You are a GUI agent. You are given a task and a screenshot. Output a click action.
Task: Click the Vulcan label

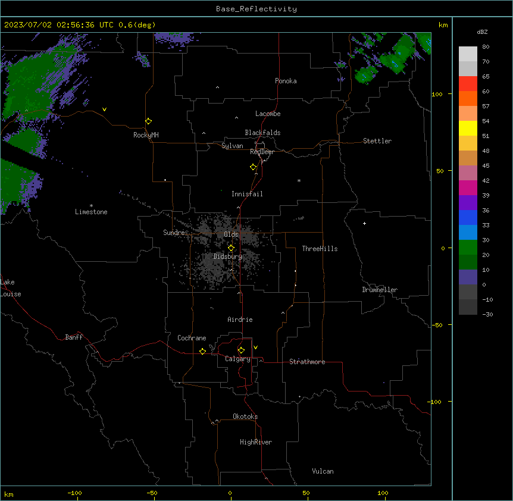[x=323, y=471]
